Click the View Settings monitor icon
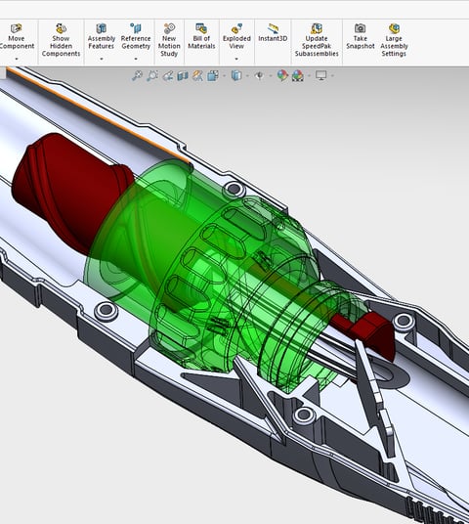This screenshot has height=524, width=469. [x=321, y=75]
